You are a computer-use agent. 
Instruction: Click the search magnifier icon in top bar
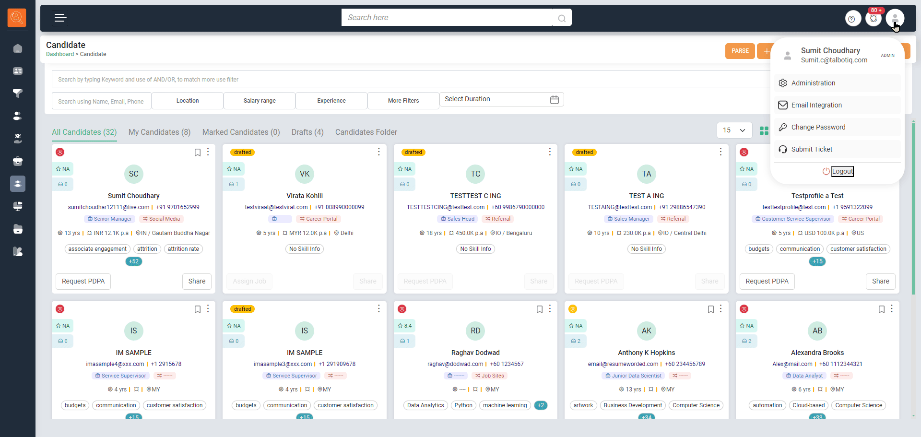[562, 18]
